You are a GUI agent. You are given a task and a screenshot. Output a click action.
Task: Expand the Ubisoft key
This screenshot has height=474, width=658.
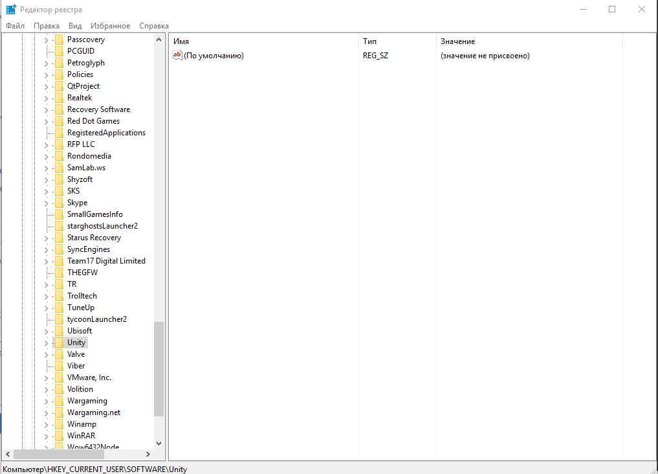click(46, 332)
